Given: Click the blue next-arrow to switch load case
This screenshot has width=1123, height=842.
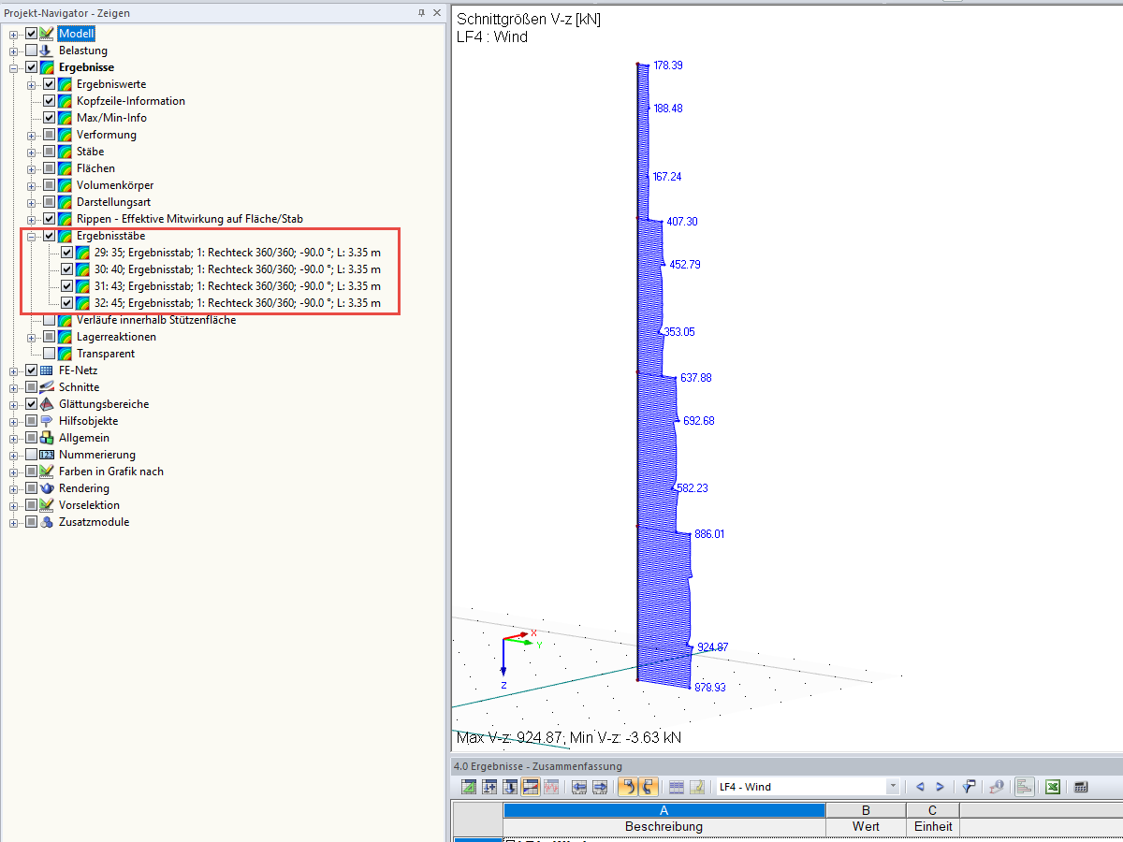Looking at the screenshot, I should pyautogui.click(x=940, y=787).
